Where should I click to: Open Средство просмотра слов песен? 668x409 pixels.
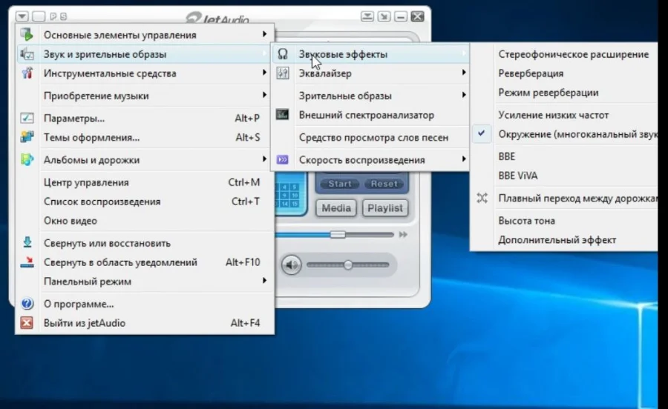coord(373,137)
